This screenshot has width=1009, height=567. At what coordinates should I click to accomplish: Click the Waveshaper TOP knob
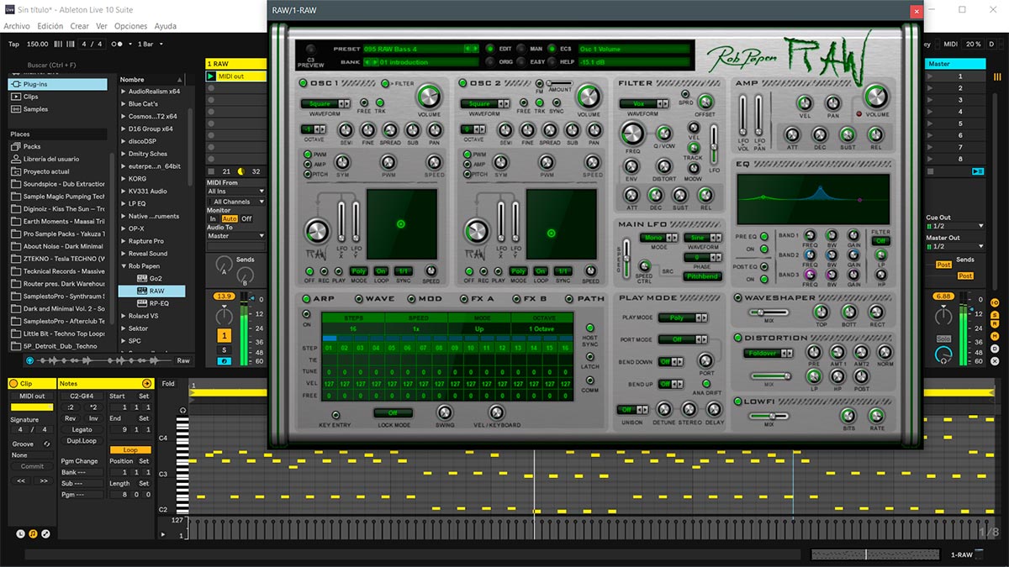[821, 312]
